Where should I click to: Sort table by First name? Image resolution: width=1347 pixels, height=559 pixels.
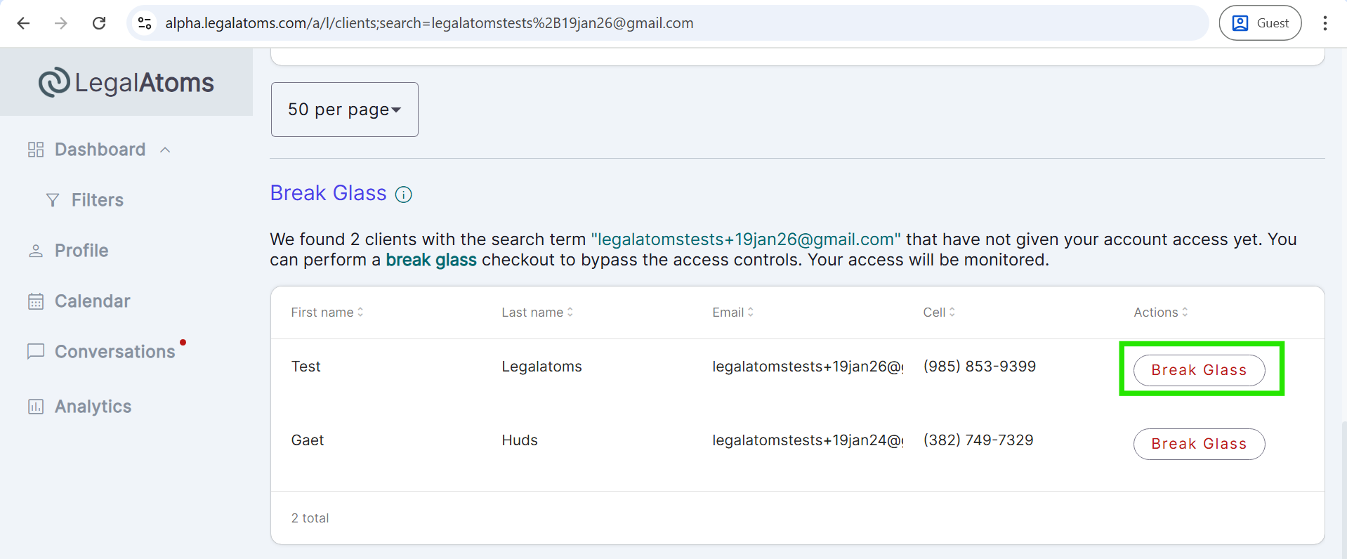[x=327, y=313]
